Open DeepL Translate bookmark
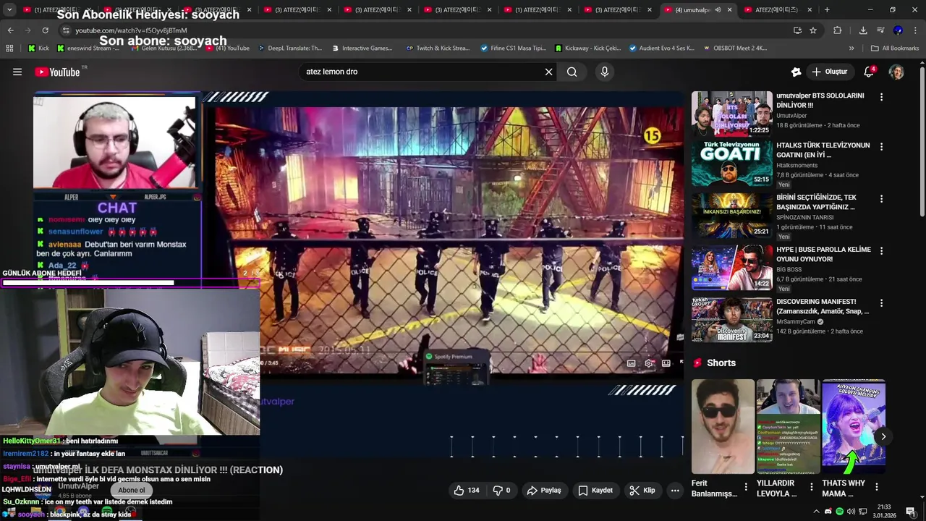 point(289,48)
